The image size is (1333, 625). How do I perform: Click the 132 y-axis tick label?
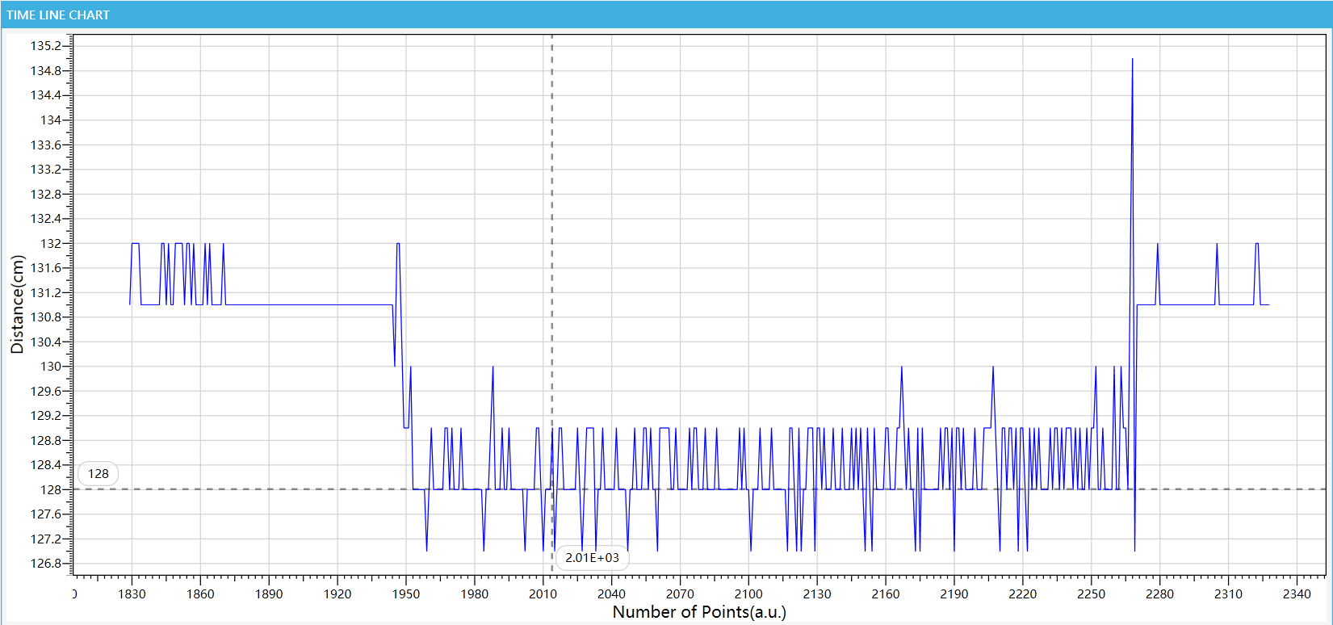[x=51, y=244]
